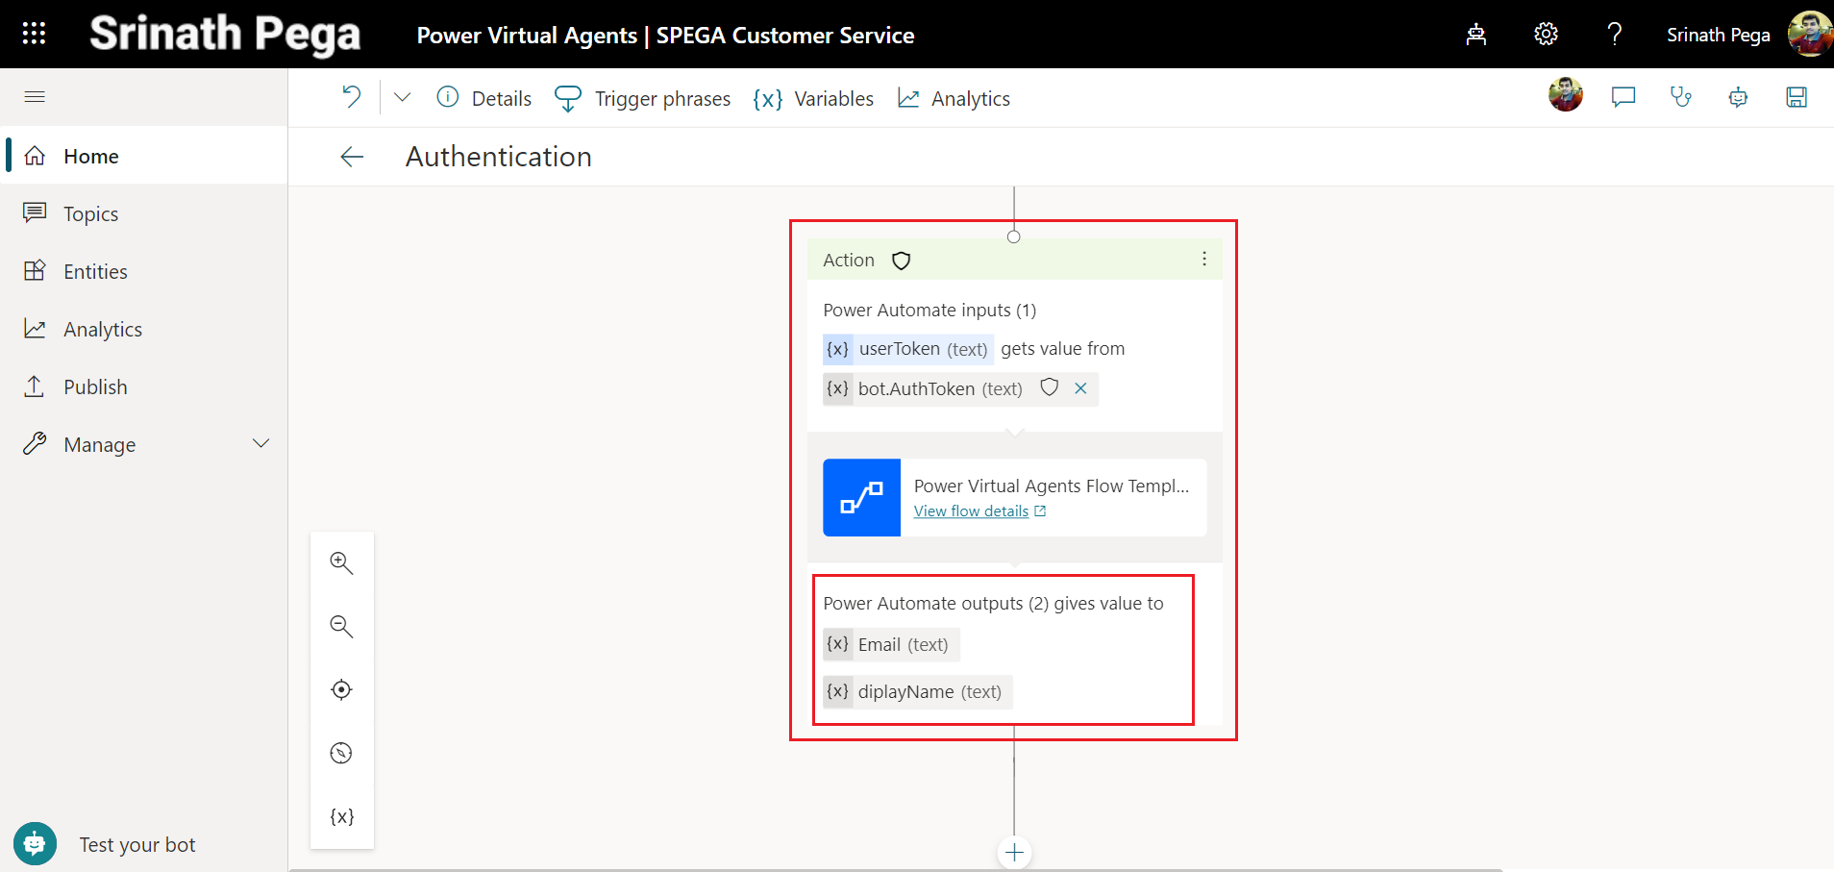Image resolution: width=1834 pixels, height=872 pixels.
Task: Add a node with the plus button
Action: coord(1014,853)
